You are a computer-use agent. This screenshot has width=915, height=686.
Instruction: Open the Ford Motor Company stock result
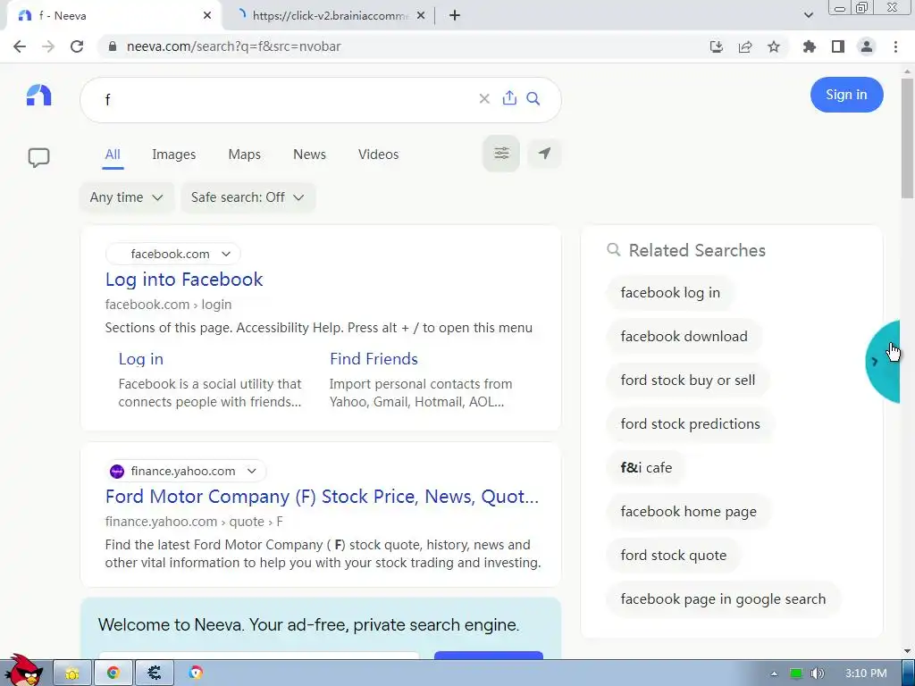point(322,497)
